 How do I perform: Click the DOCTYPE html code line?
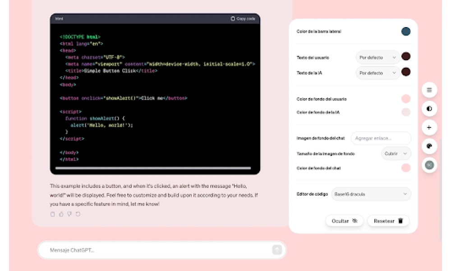pyautogui.click(x=80, y=37)
